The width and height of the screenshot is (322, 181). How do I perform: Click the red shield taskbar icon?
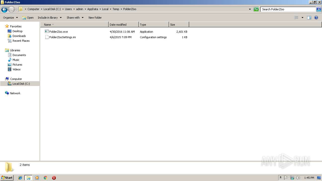coord(54,178)
